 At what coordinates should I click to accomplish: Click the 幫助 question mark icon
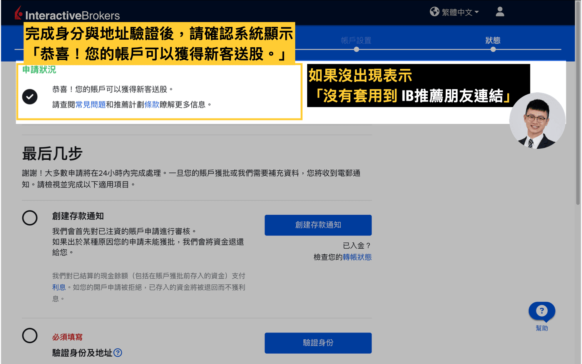541,311
